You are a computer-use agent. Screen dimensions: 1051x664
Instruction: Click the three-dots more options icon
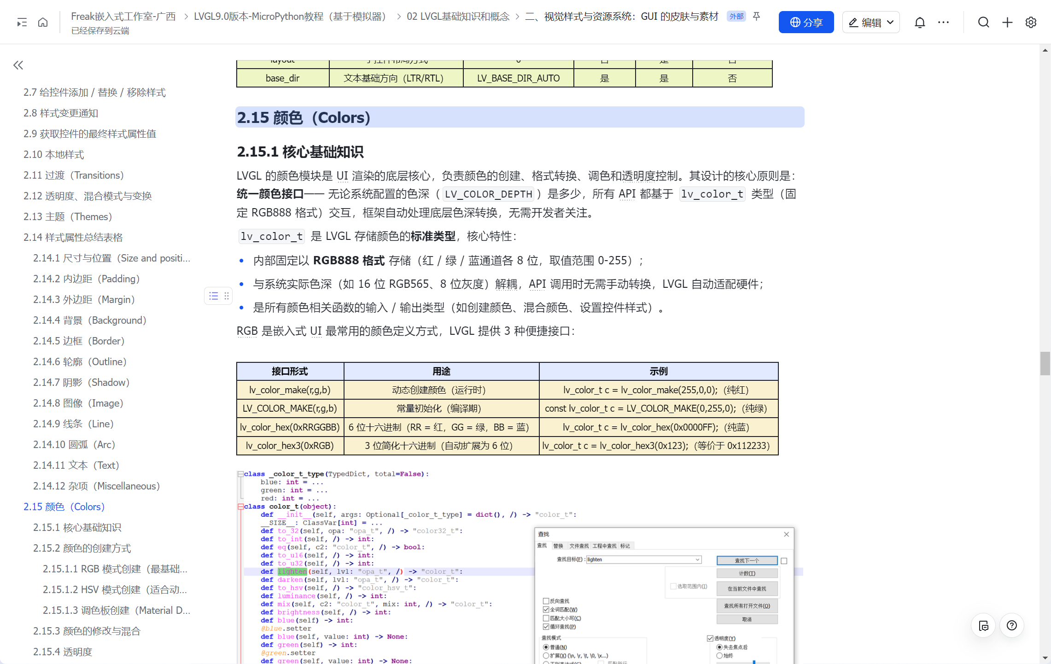(x=943, y=22)
